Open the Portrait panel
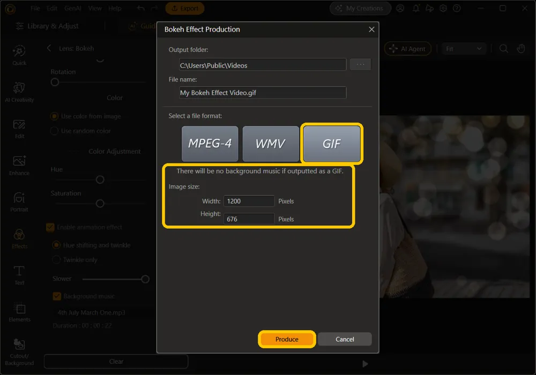The height and width of the screenshot is (375, 536). [19, 202]
